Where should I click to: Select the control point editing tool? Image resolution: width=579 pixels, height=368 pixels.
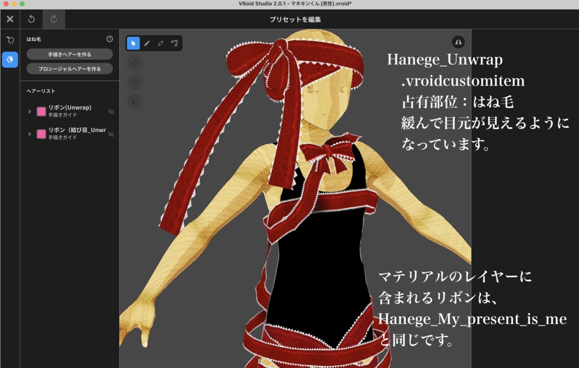(175, 44)
